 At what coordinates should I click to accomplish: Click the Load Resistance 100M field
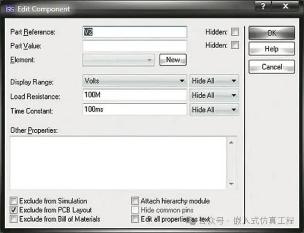pos(135,95)
